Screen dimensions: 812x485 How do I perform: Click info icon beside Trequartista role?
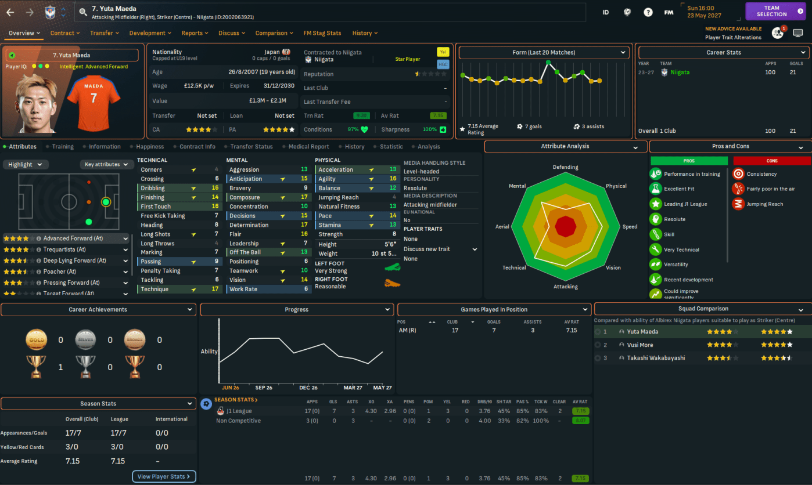(x=38, y=249)
